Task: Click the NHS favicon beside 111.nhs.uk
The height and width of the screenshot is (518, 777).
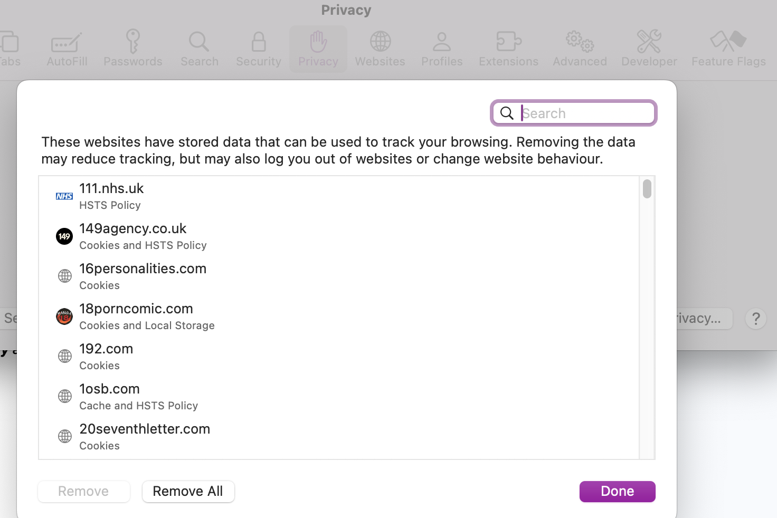Action: tap(64, 196)
